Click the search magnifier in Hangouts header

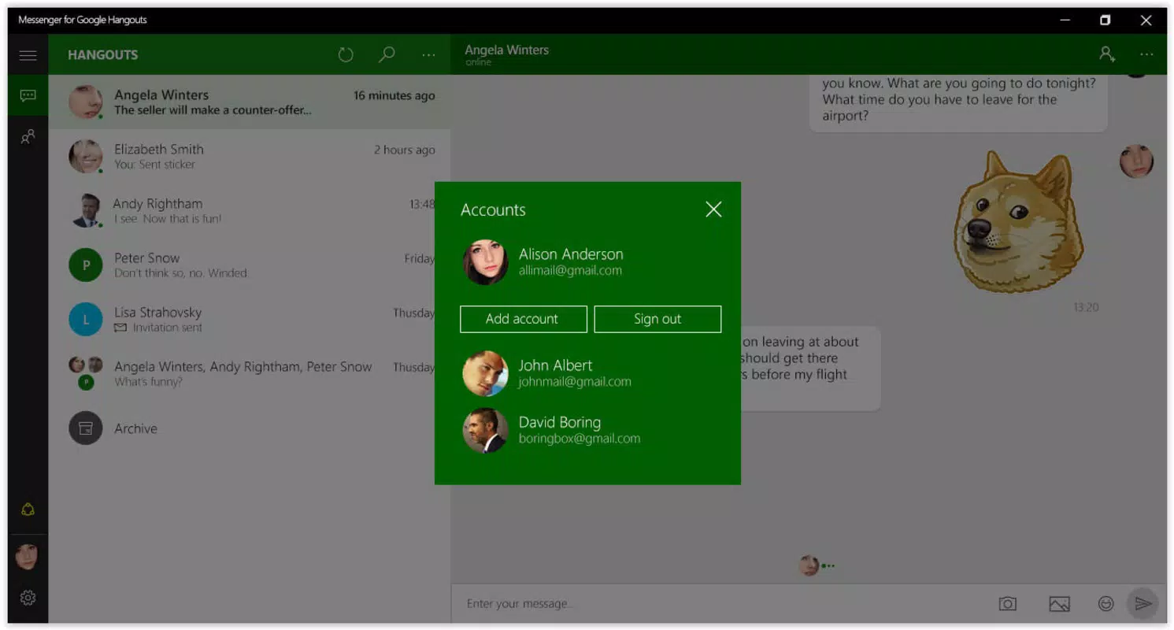pos(387,54)
